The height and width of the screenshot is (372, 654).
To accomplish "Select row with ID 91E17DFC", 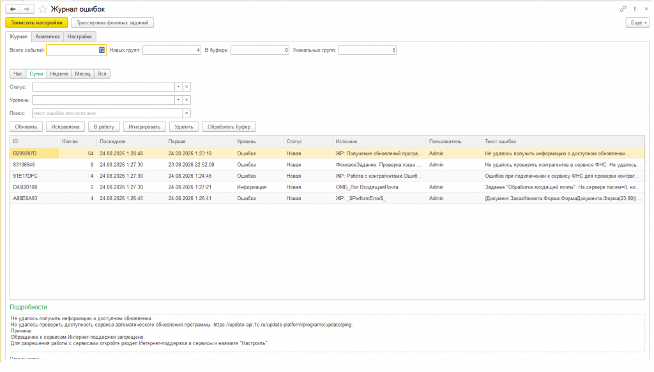I will [x=327, y=176].
